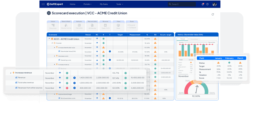
Task: Click the scorecard target icon beside page title
Action: coord(49,13)
